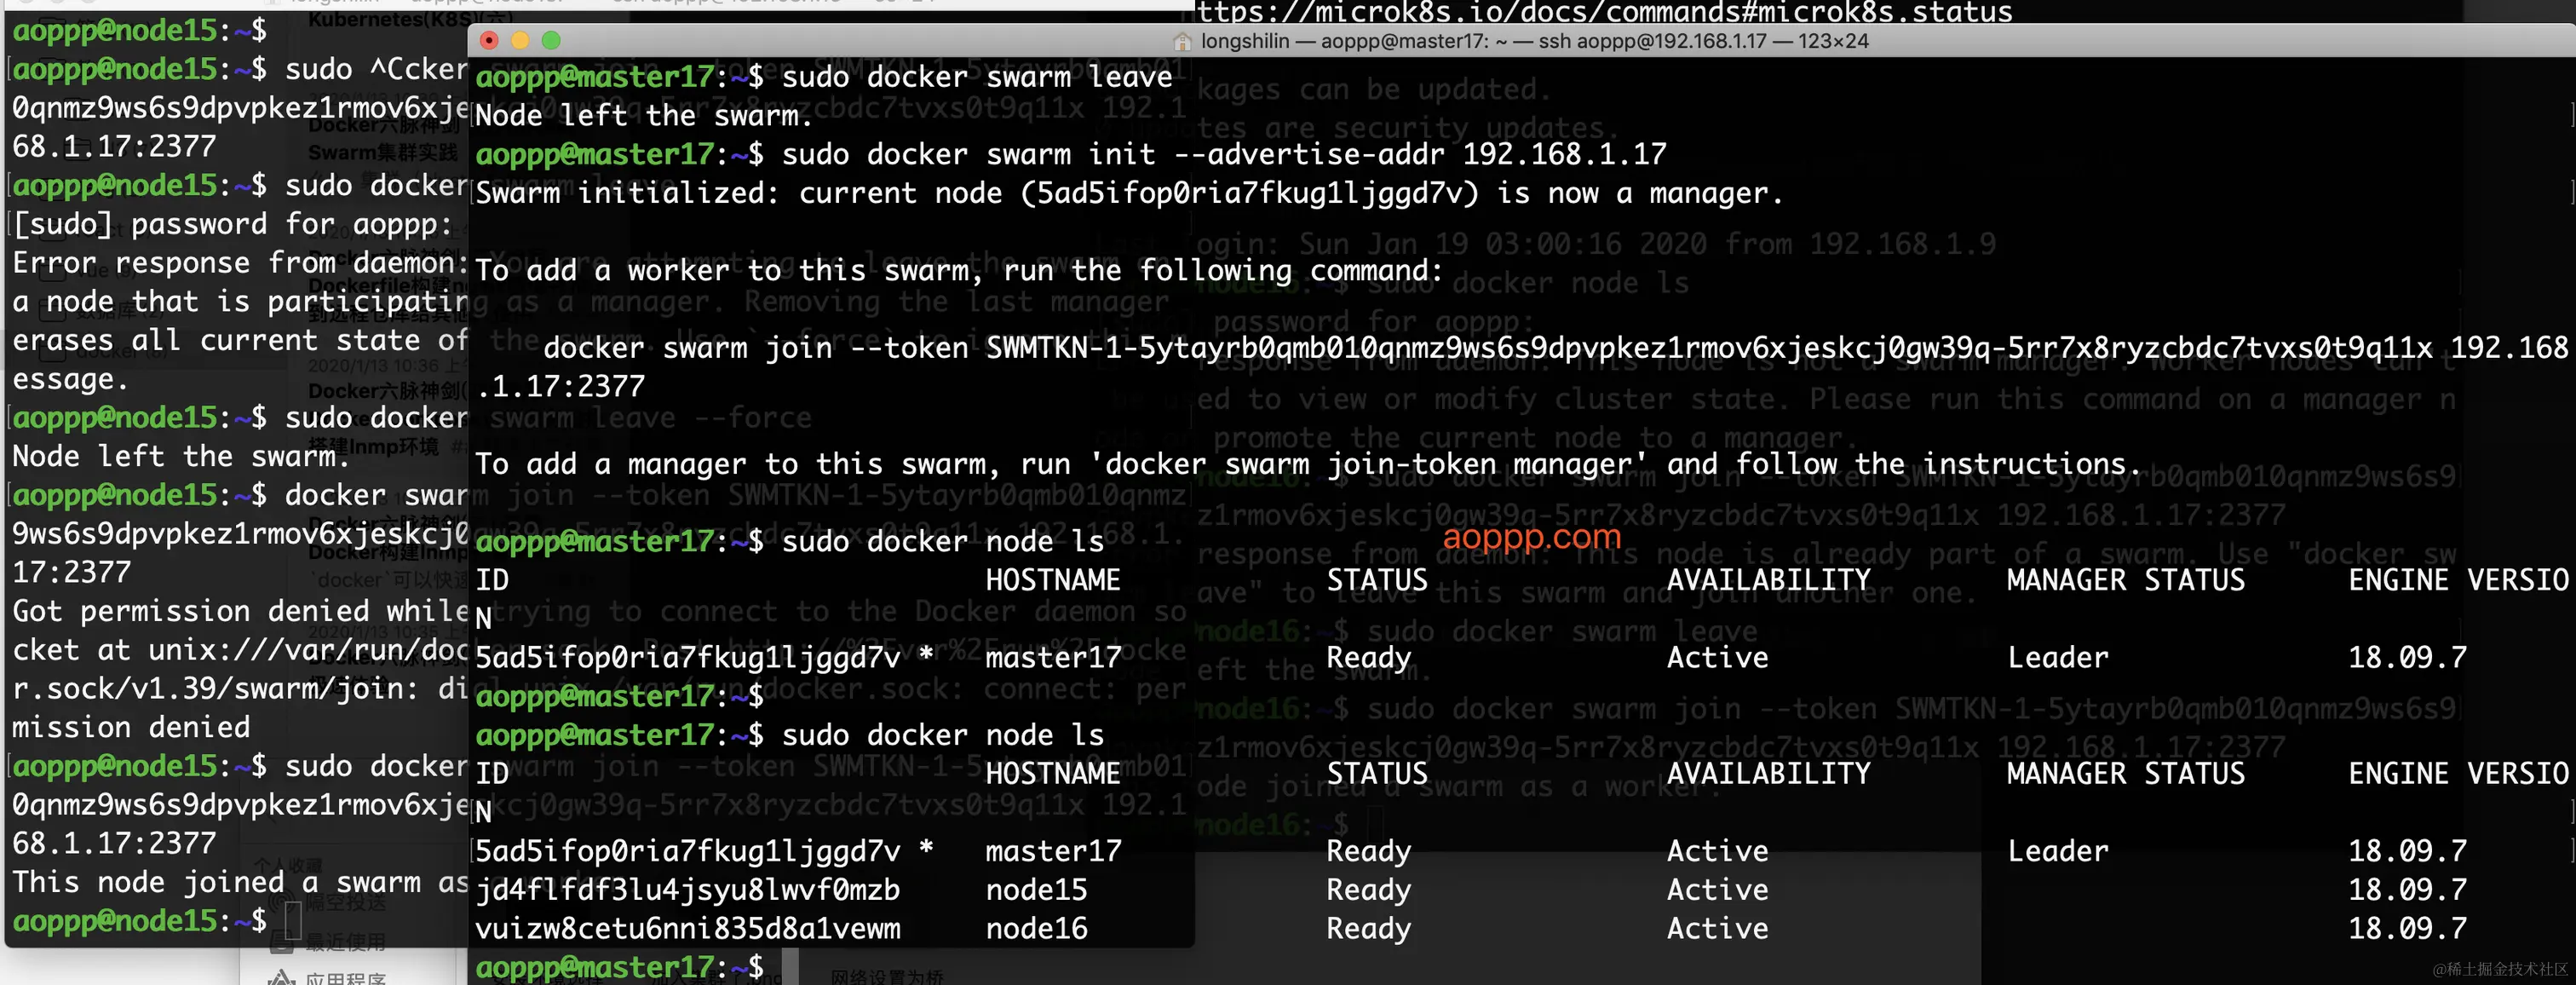Screen dimensions: 2576x985
Task: Click the 'Swarm initialized' output line
Action: (x=1128, y=193)
